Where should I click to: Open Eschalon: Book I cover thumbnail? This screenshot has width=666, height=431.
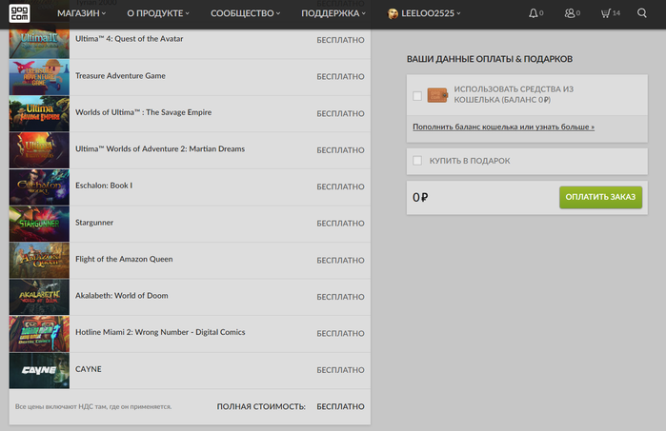click(x=39, y=187)
